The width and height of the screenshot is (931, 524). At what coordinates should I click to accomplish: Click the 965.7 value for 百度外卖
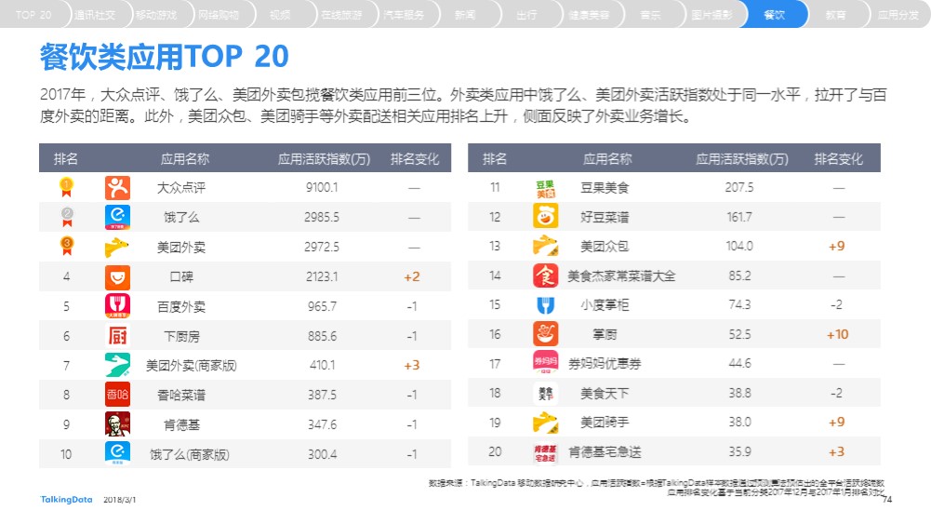tap(322, 306)
